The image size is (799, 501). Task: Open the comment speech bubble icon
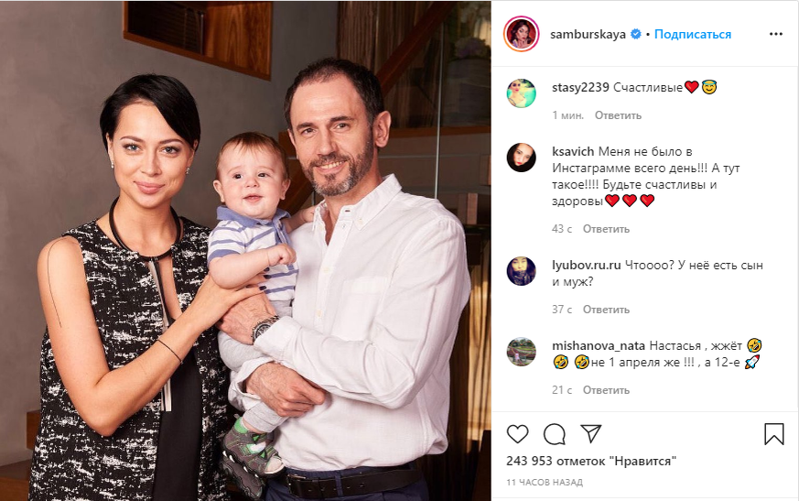(x=554, y=434)
